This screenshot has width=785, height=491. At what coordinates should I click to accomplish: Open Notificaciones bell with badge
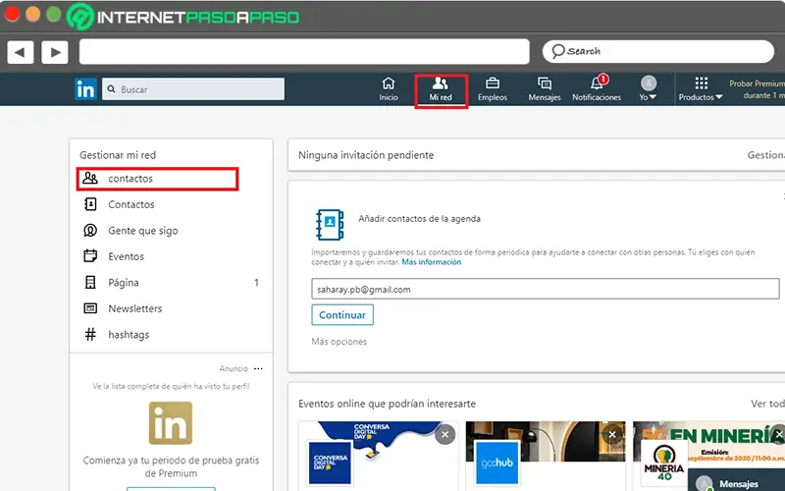[x=597, y=89]
